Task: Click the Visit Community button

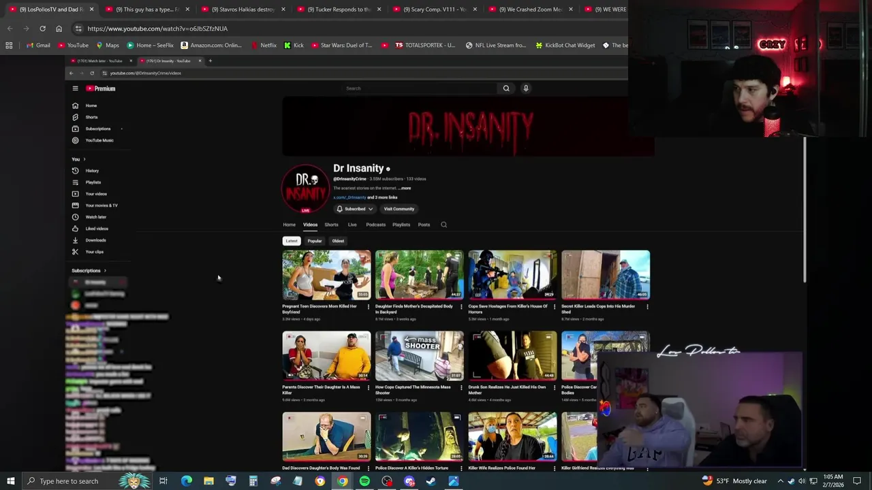Action: tap(399, 209)
